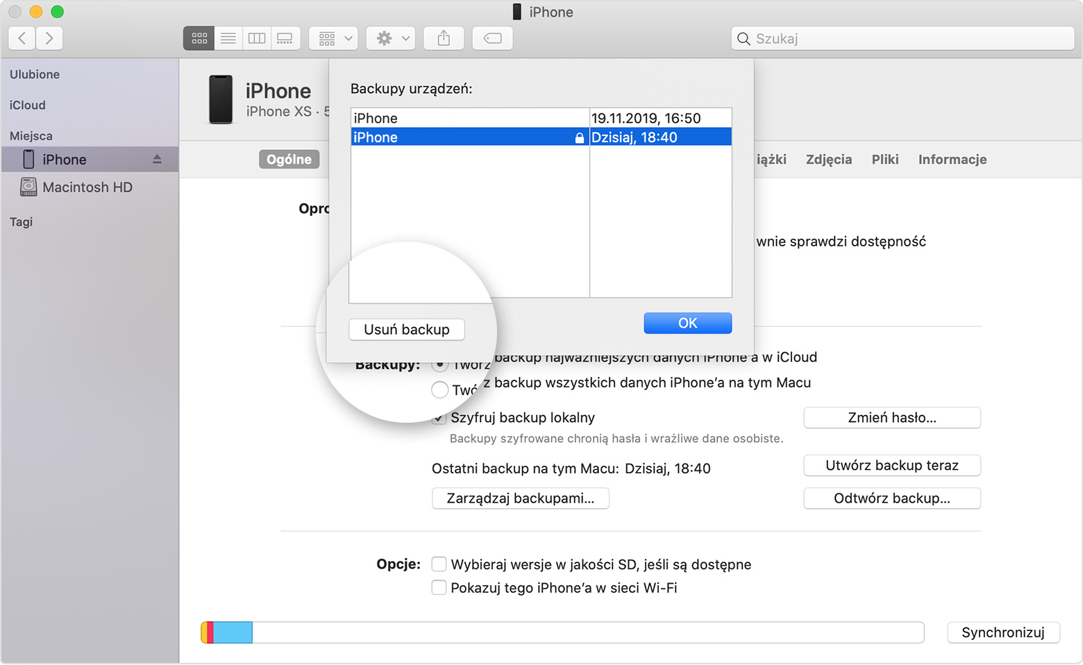Click the magnifier icon in search field
The width and height of the screenshot is (1083, 665).
point(744,38)
